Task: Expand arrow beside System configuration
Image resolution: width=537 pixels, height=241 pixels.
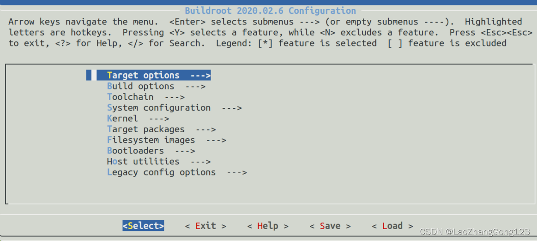Action: click(x=232, y=108)
